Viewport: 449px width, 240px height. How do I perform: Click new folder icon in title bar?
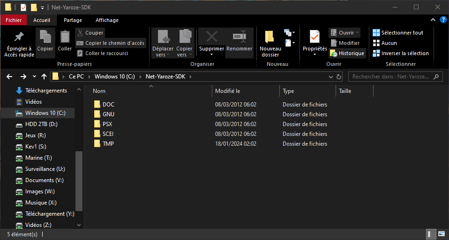[x=34, y=7]
